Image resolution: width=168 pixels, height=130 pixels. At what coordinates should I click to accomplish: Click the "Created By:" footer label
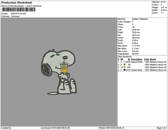coord(6,128)
